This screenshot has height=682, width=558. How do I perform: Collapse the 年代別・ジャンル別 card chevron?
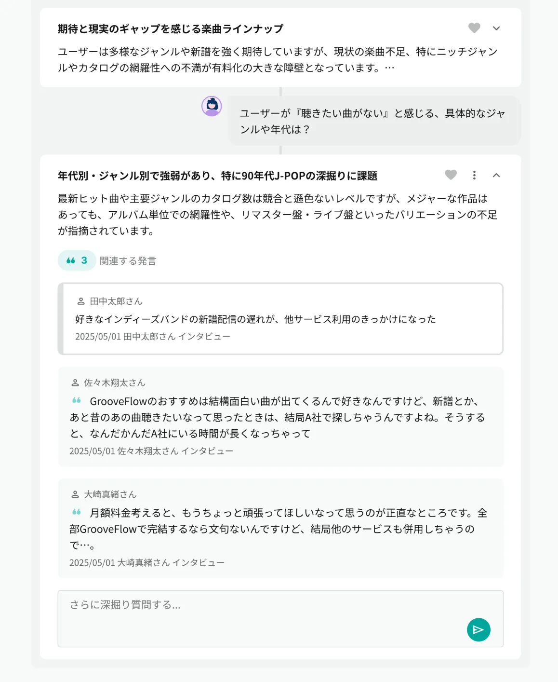tap(496, 175)
